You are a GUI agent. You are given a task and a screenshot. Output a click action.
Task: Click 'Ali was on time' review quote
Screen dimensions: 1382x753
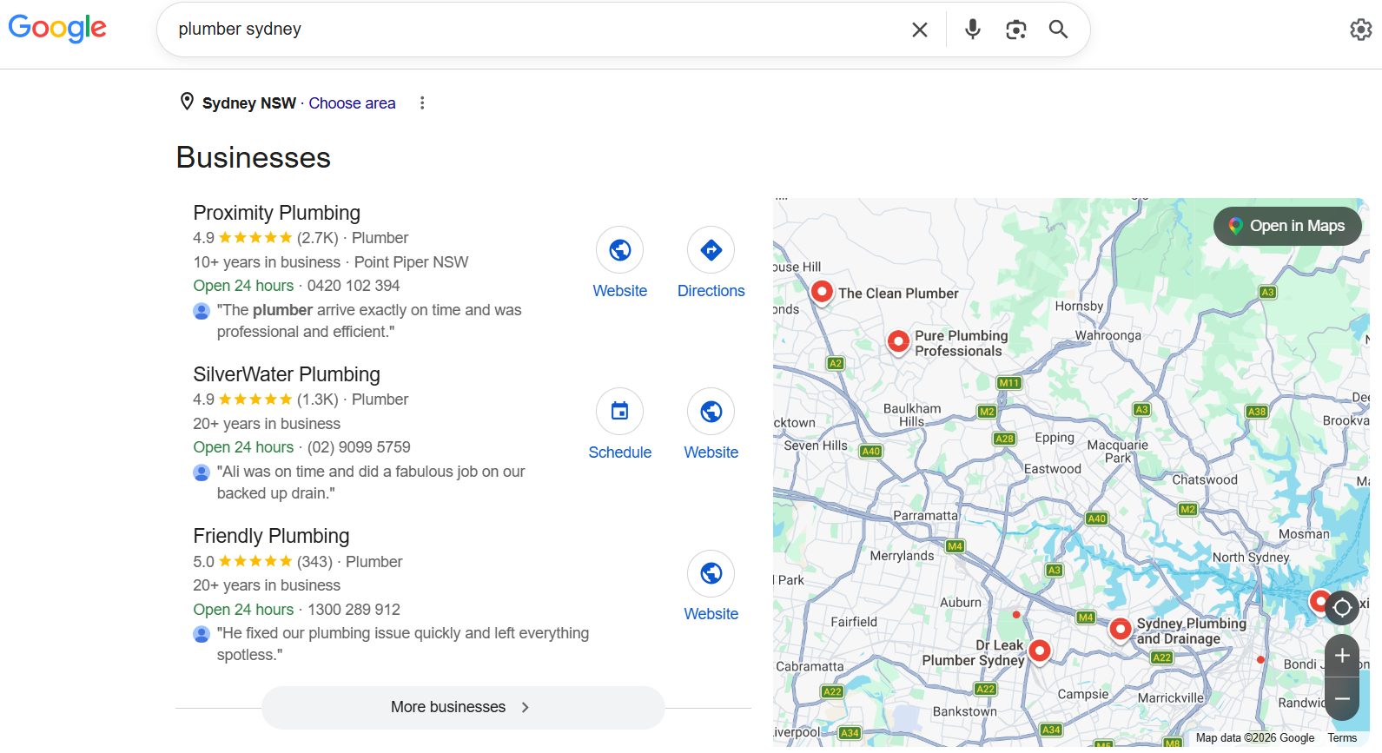tap(371, 482)
